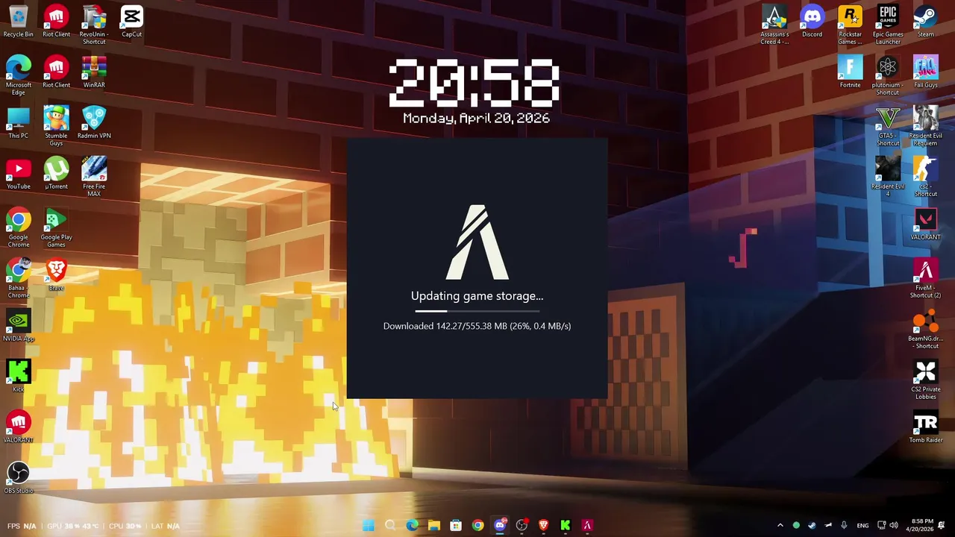955x537 pixels.
Task: Open the RevoUnin shortcut icon
Action: (94, 24)
